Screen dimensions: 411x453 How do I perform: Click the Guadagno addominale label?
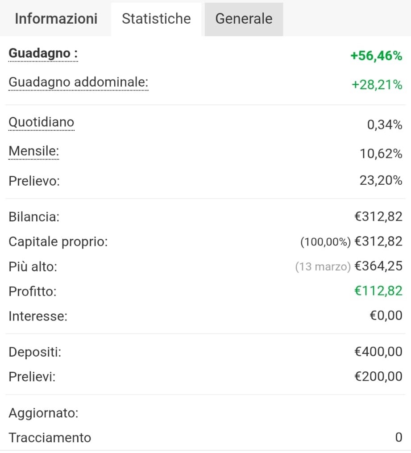click(78, 82)
